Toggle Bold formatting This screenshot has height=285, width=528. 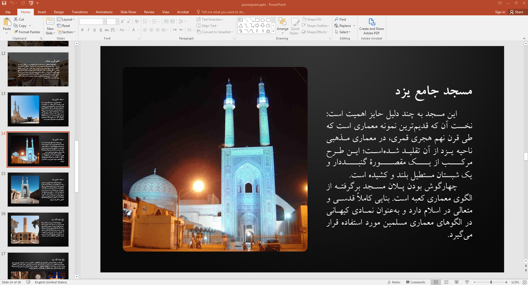pos(82,30)
